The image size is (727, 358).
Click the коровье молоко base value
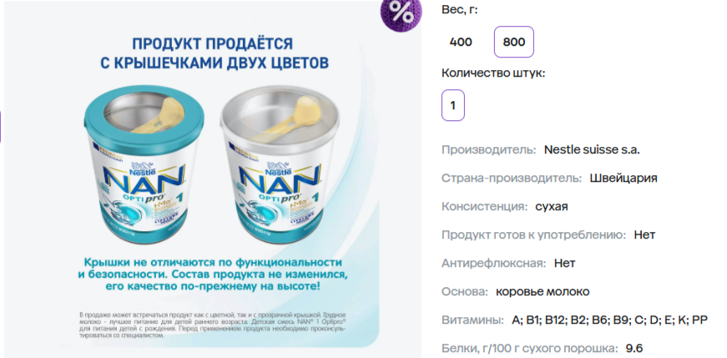click(543, 292)
